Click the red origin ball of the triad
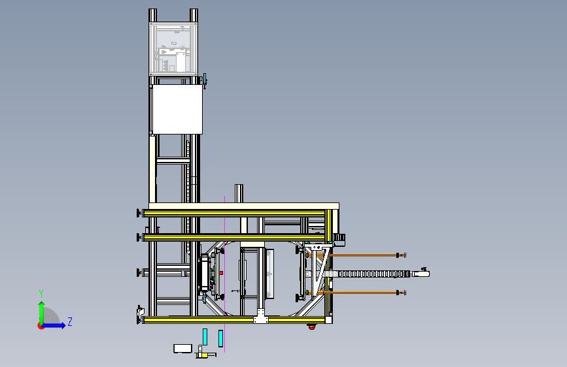Viewport: 567px width, 367px height. point(41,326)
